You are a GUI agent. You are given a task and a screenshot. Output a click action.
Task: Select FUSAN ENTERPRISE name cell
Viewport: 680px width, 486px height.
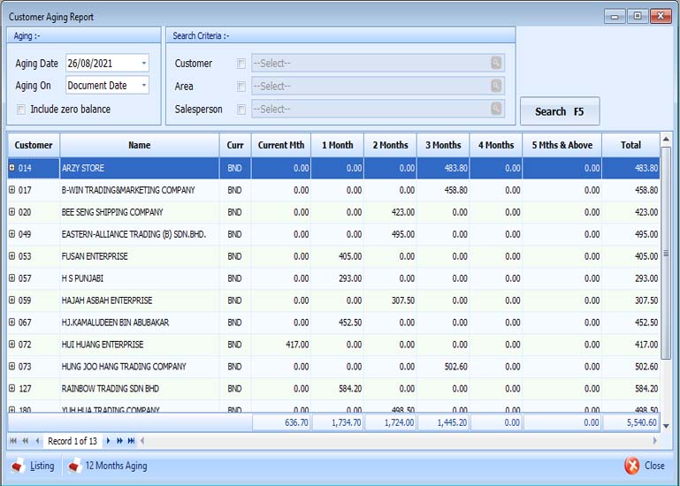pos(140,256)
